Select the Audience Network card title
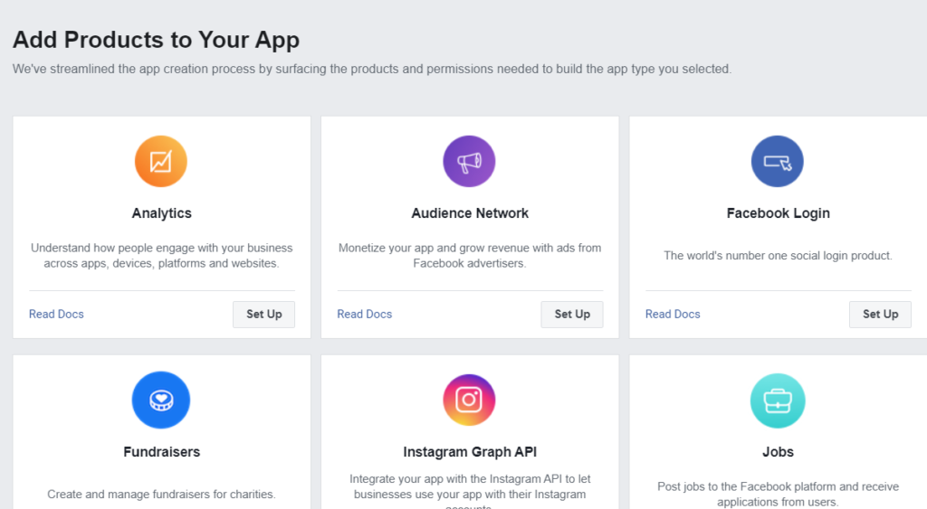927x509 pixels. 470,213
